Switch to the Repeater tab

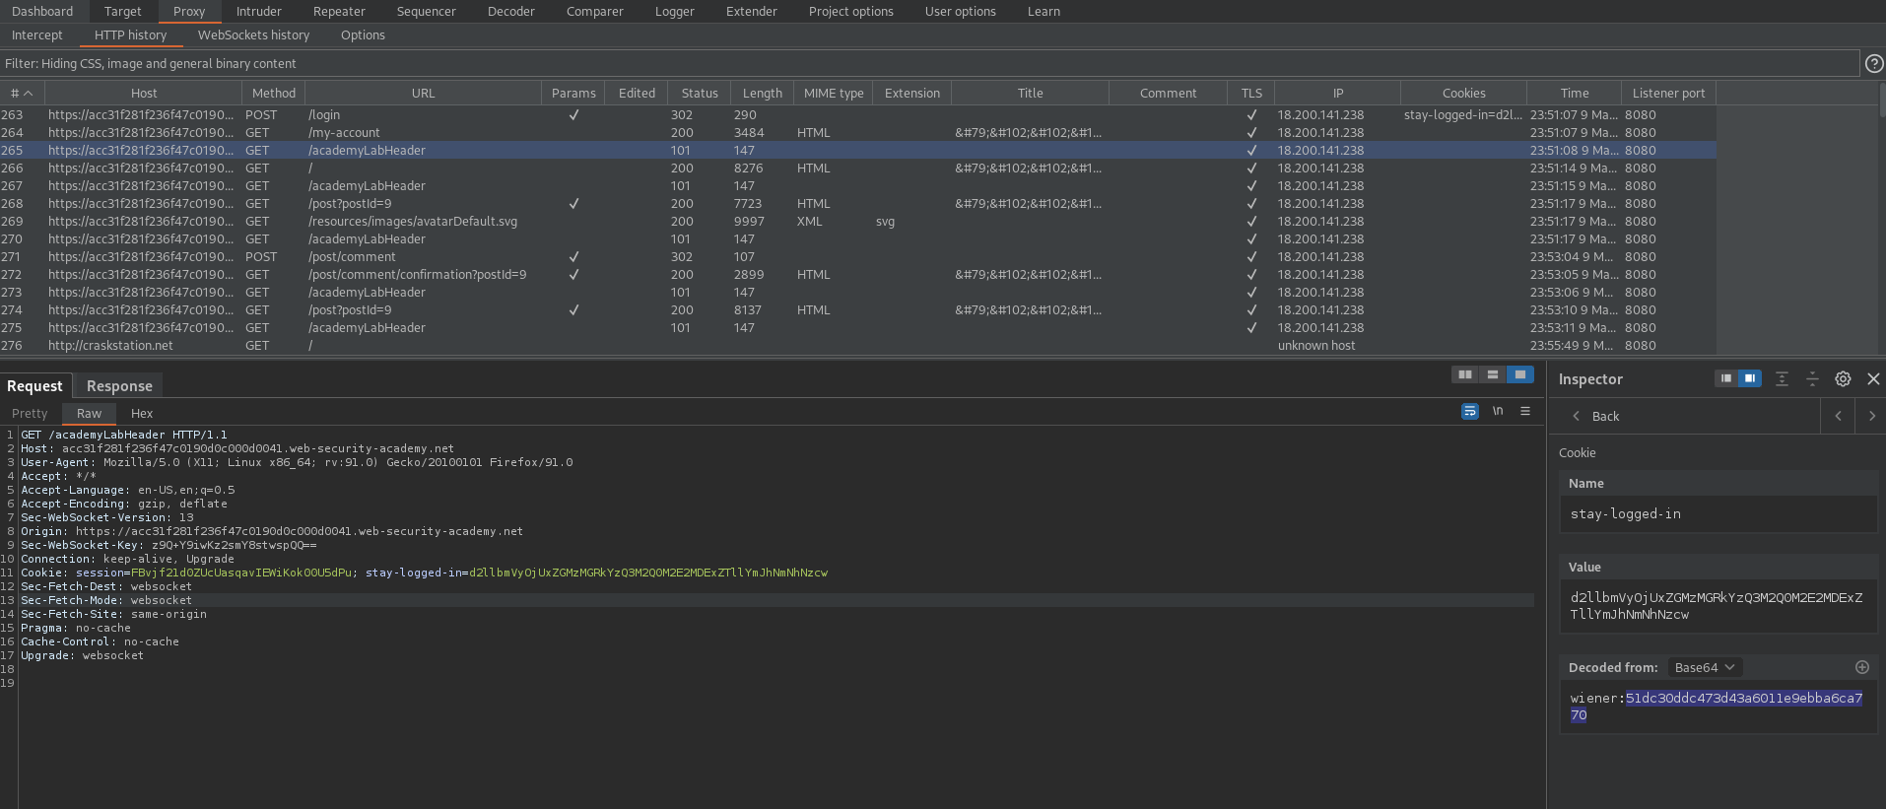coord(339,11)
